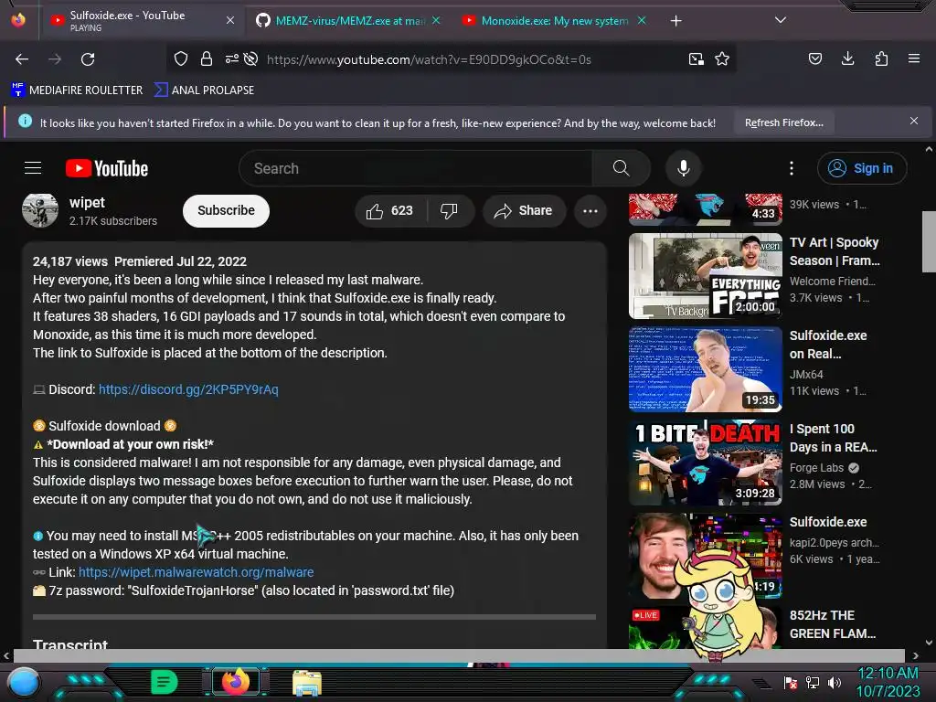Click the browser forward arrow
The width and height of the screenshot is (936, 702).
pyautogui.click(x=55, y=59)
